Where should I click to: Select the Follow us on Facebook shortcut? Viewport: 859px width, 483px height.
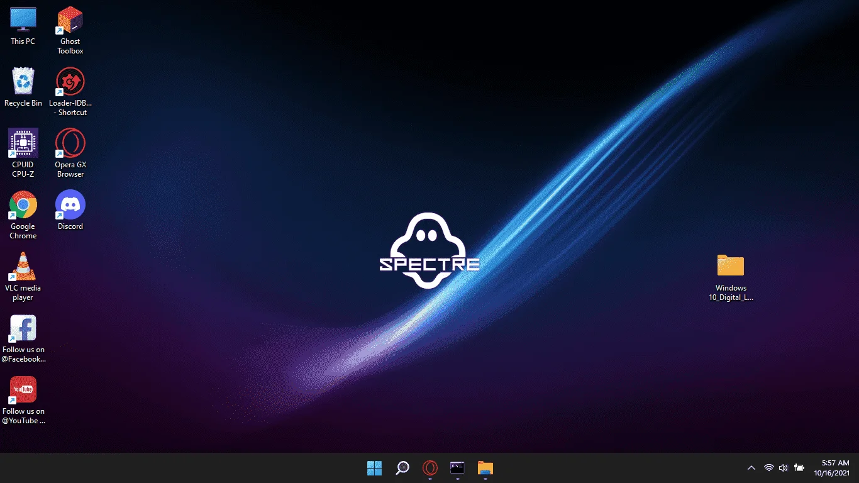coord(23,339)
